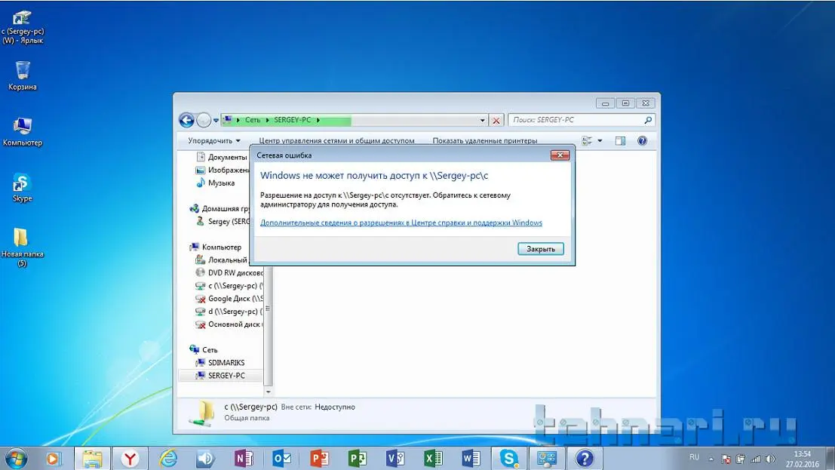Close the Сетевая ошибка dialog with red X

coord(560,155)
